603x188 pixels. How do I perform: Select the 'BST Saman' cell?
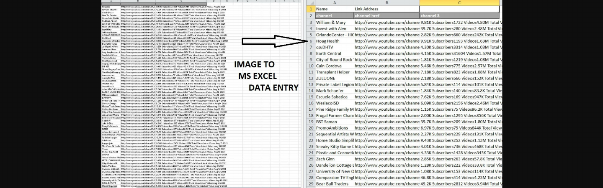pos(334,122)
